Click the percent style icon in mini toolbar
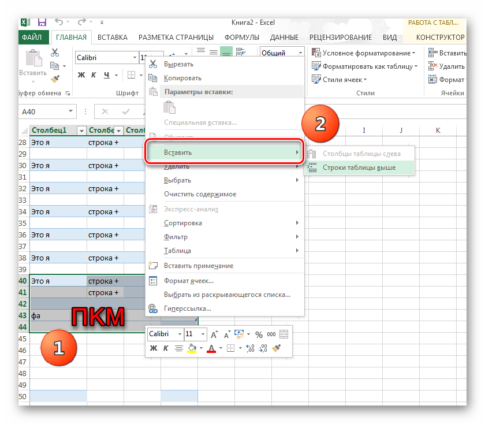This screenshot has width=485, height=424. coord(258,334)
